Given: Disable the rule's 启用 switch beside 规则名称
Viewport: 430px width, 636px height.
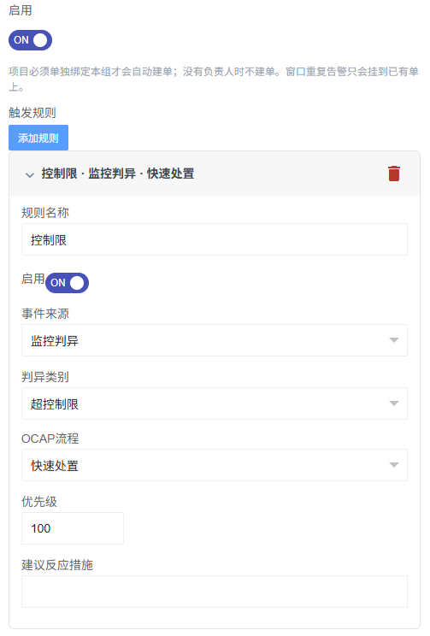Looking at the screenshot, I should (x=67, y=283).
